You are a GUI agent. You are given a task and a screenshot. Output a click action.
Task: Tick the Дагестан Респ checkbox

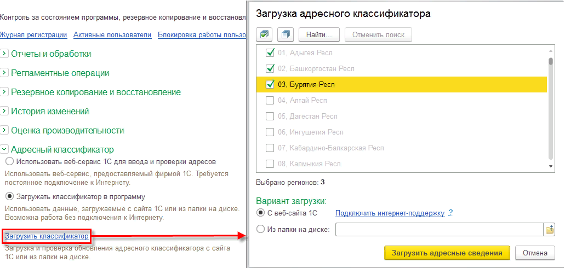click(270, 116)
